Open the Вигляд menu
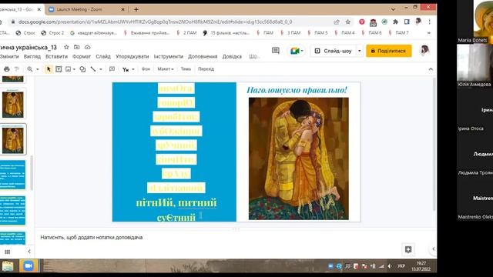Viewport: 493px width, 277px height. pyautogui.click(x=32, y=56)
